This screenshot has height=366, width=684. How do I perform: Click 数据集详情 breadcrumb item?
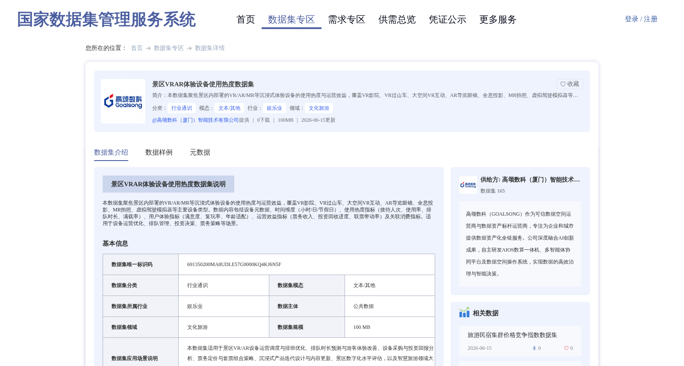click(210, 48)
